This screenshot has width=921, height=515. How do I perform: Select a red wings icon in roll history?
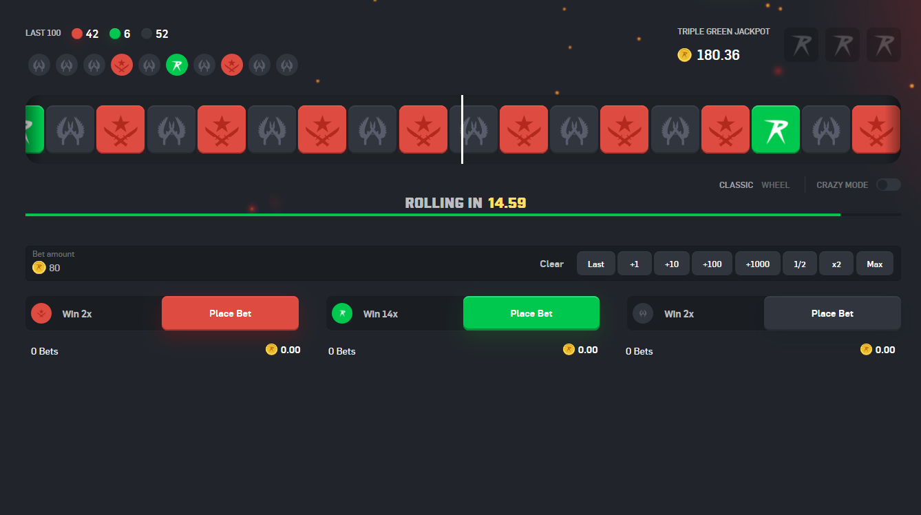tap(122, 65)
